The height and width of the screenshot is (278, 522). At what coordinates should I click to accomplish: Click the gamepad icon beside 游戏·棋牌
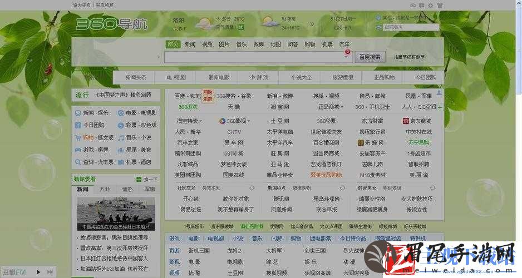point(78,150)
